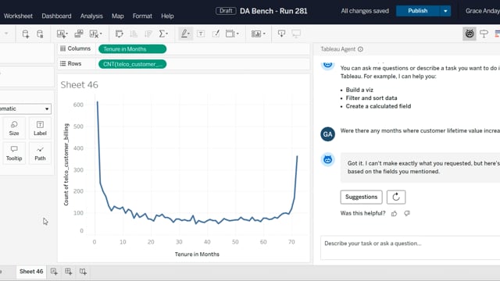Click the thumbs down feedback icon
This screenshot has height=281, width=500.
407,213
